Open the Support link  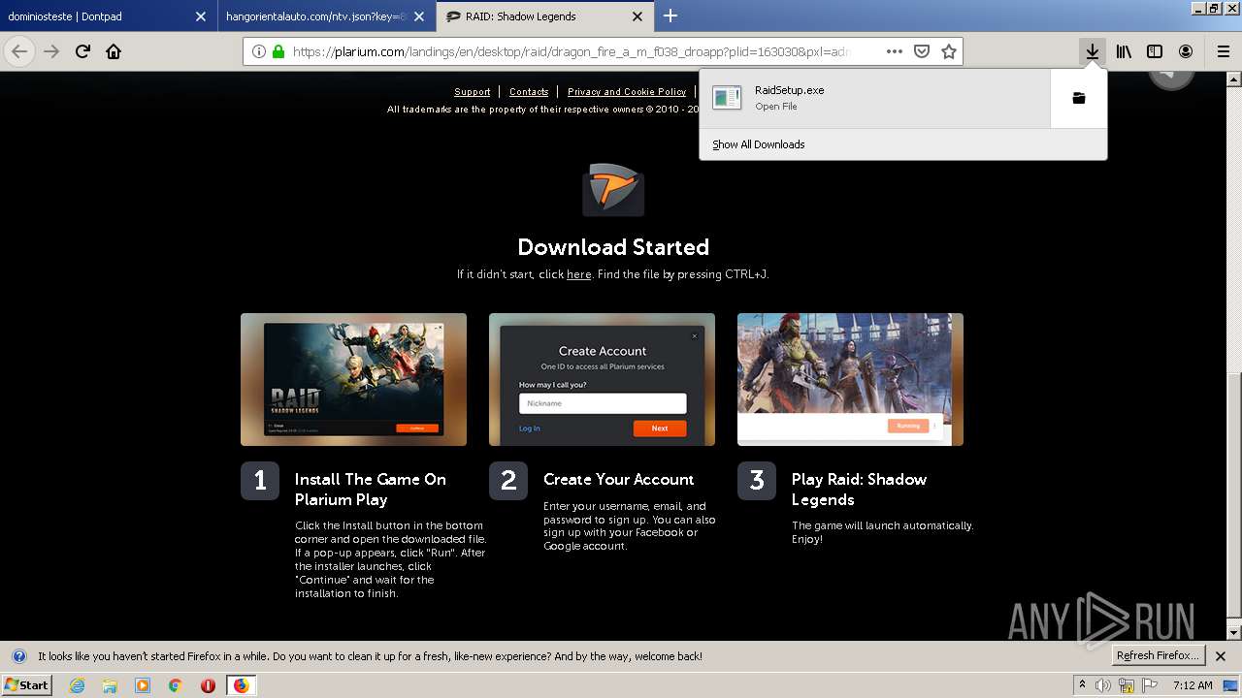tap(473, 92)
